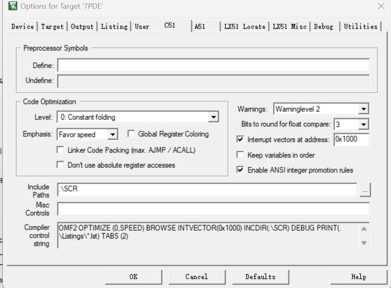Confirm settings with the OK button
Image resolution: width=391 pixels, height=288 pixels.
click(x=133, y=277)
